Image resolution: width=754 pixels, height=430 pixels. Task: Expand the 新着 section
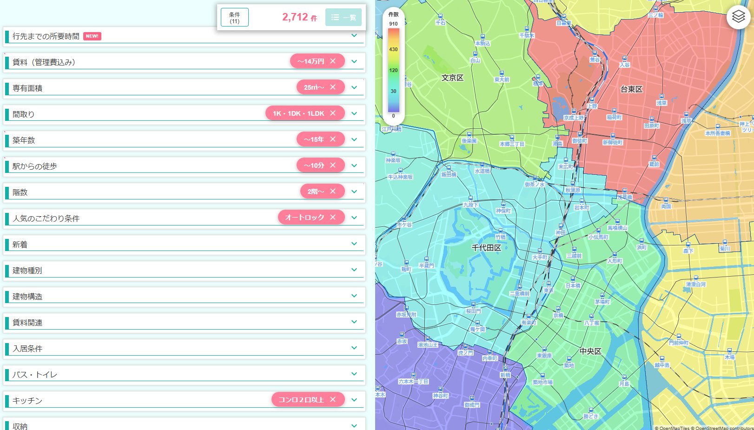[184, 245]
